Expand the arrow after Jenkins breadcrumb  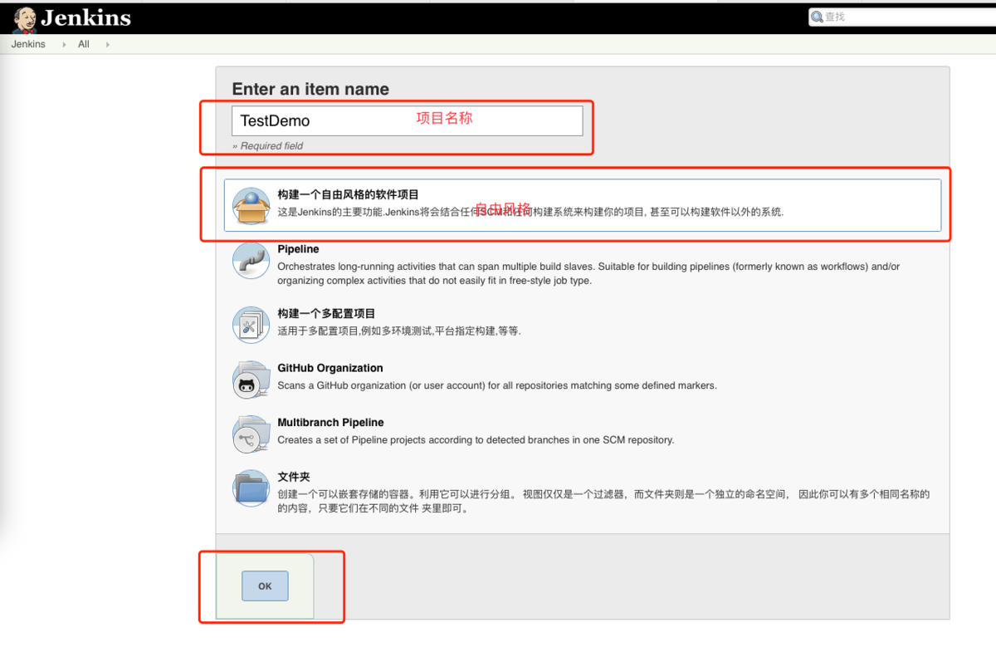click(x=65, y=45)
